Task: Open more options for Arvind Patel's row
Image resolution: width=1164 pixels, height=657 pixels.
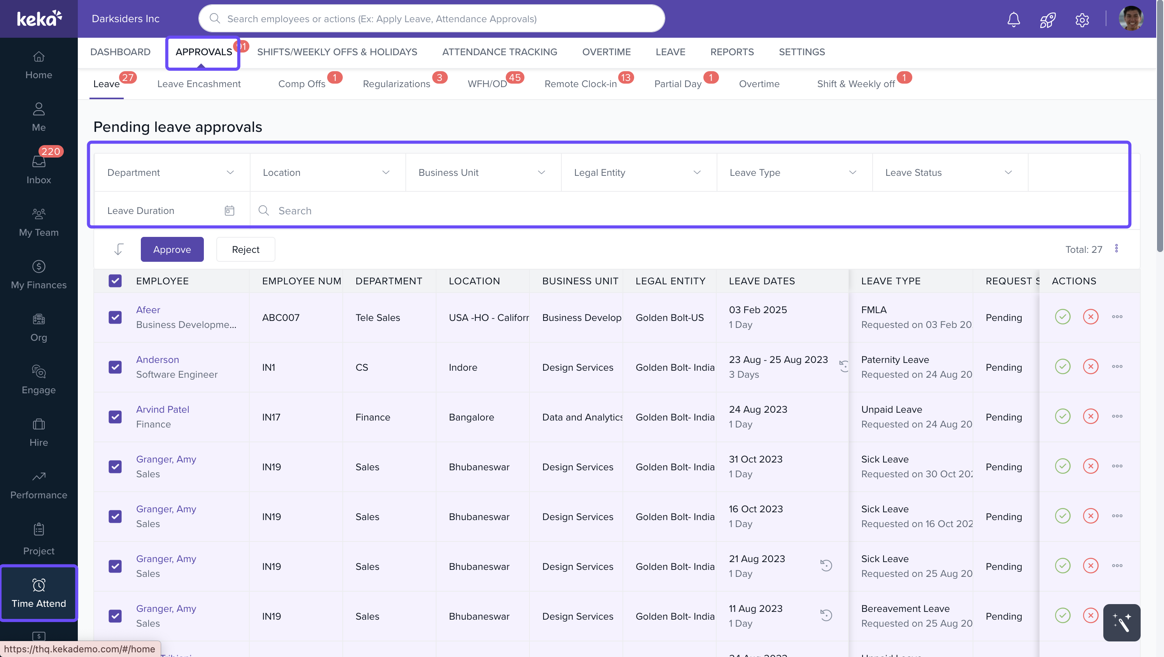Action: (x=1117, y=416)
